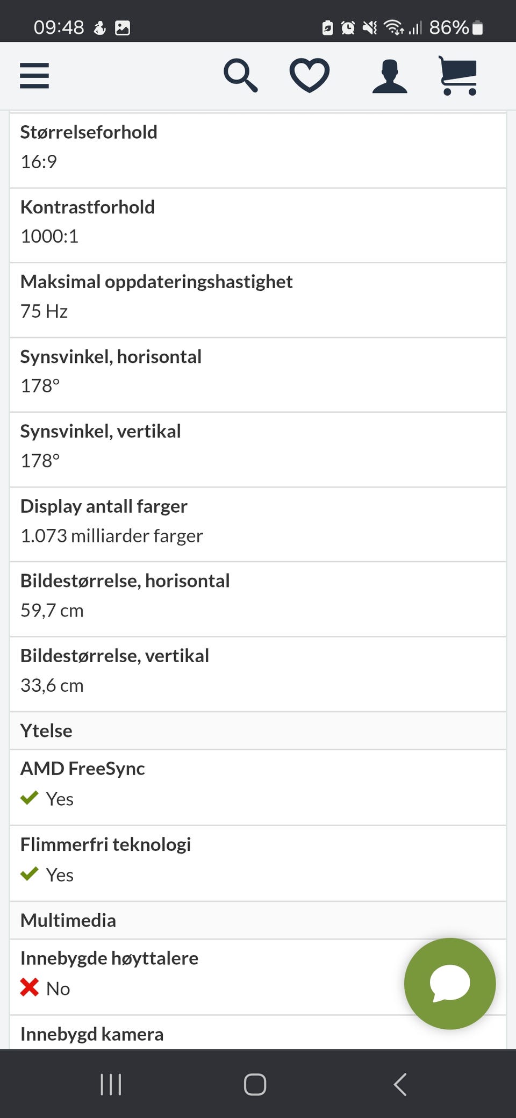View the shopping cart
The image size is (516, 1118).
(458, 76)
